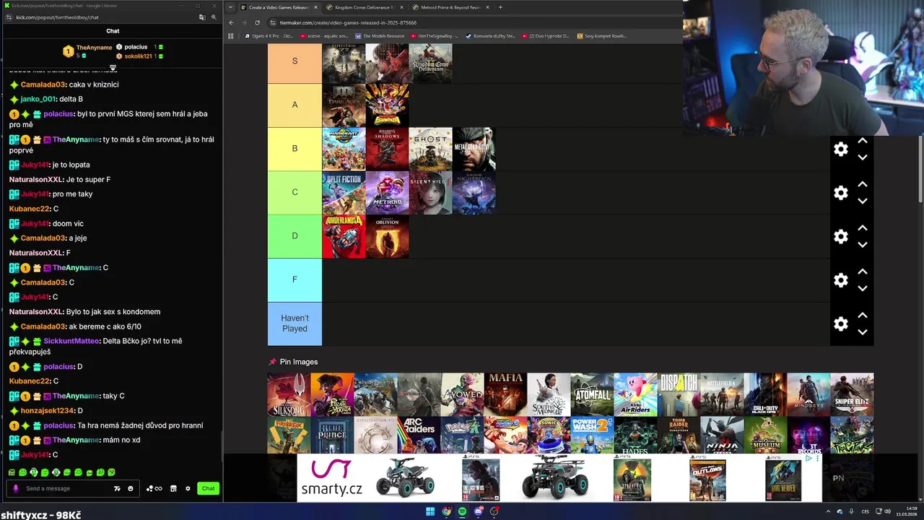Switch to Create a Video Games Released tab
The width and height of the screenshot is (924, 520).
(278, 7)
